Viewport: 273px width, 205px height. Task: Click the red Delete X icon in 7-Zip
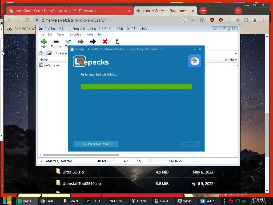pos(105,41)
